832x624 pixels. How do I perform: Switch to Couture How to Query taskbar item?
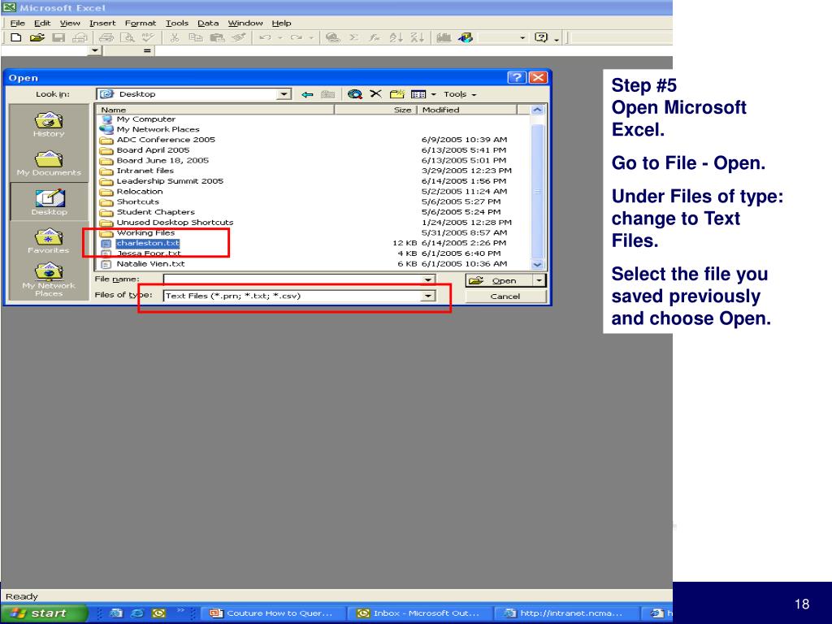275,613
